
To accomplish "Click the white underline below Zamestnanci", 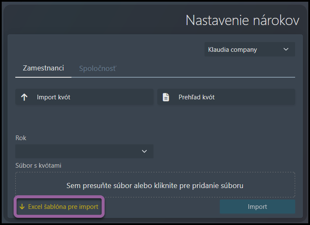I will pyautogui.click(x=43, y=77).
